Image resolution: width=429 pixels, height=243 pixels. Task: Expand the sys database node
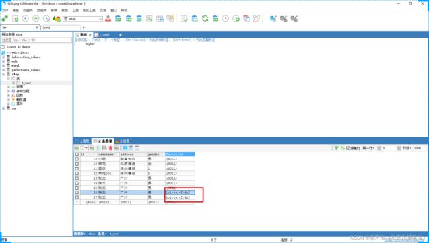click(x=3, y=108)
